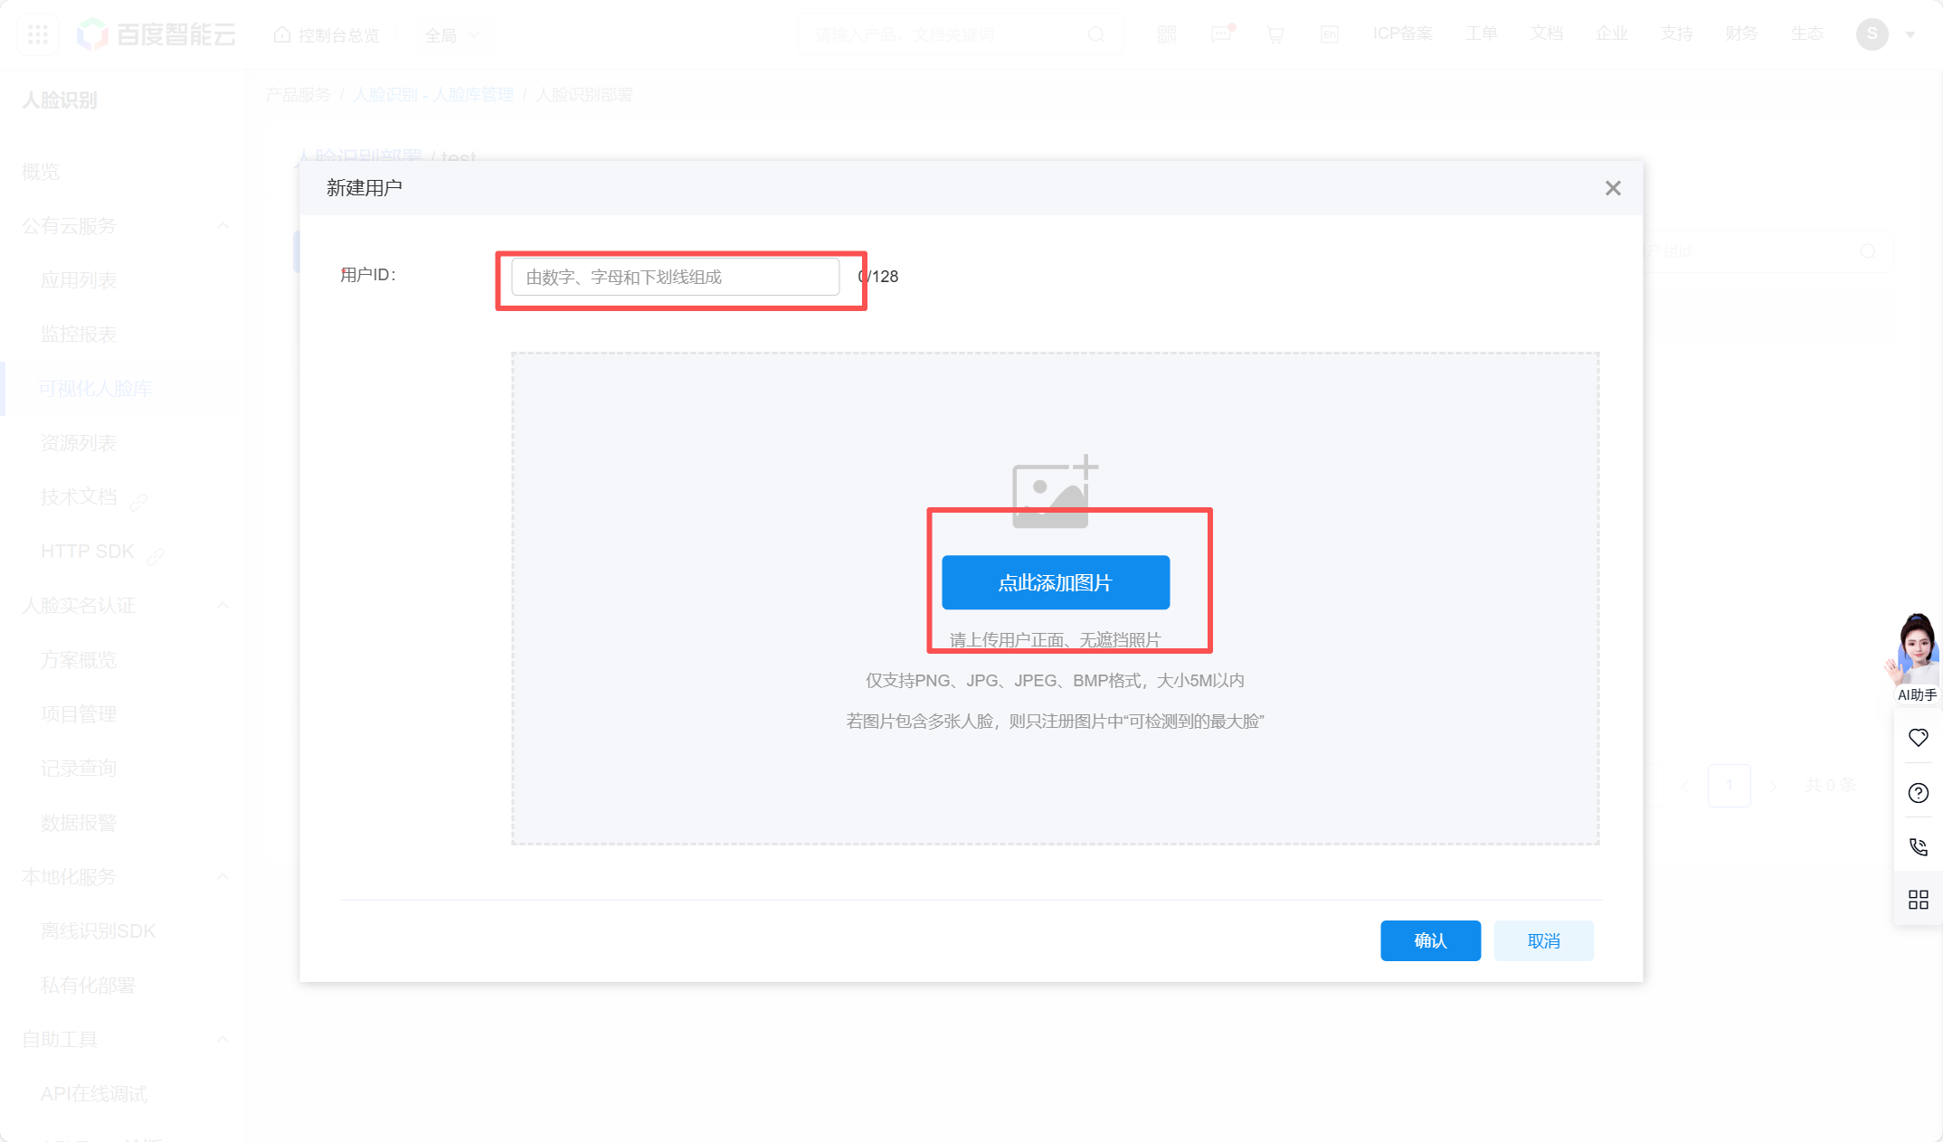Open the 文档 top menu item
The image size is (1943, 1142).
[x=1546, y=33]
